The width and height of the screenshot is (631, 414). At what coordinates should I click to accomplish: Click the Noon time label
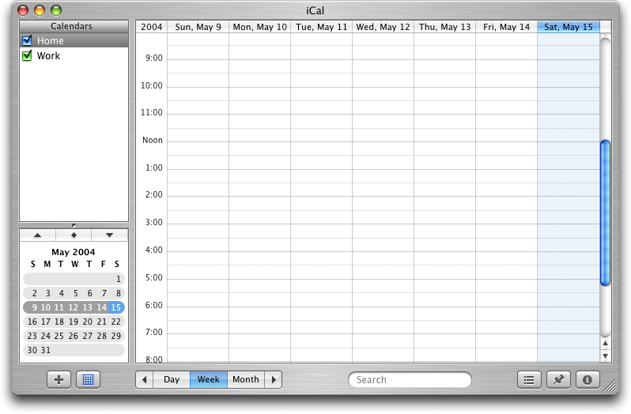(x=153, y=141)
